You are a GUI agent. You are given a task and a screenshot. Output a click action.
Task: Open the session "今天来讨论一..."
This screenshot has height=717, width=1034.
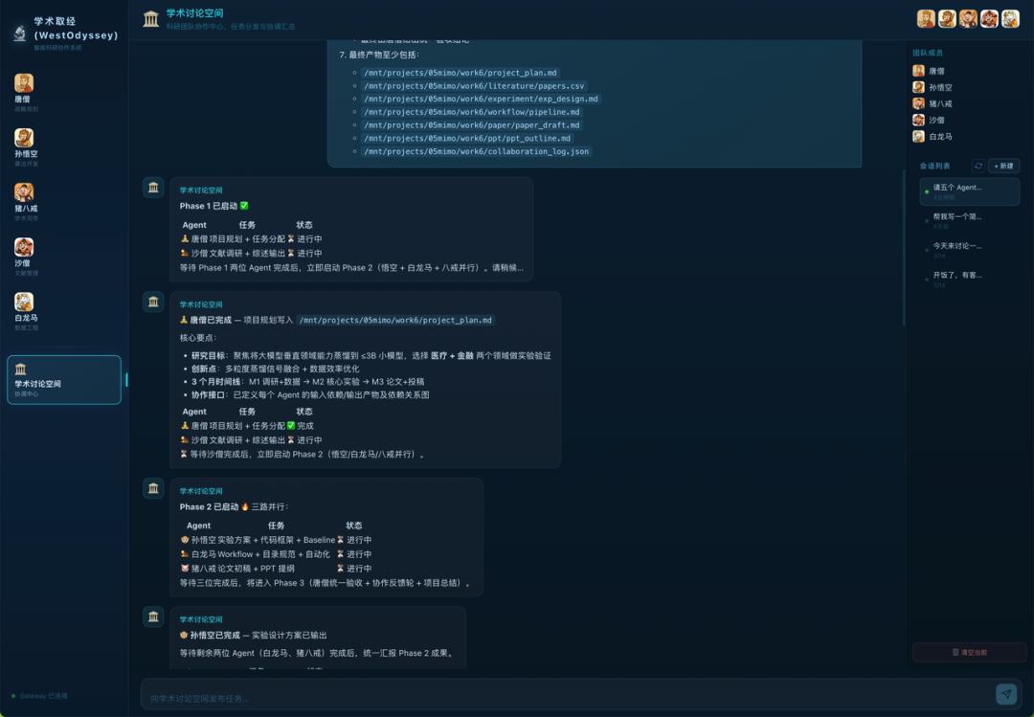[x=969, y=249]
